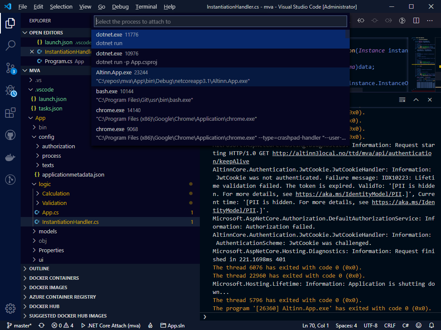This screenshot has height=330, width=441.
Task: Open the Run and Debug view
Action: pos(10,91)
